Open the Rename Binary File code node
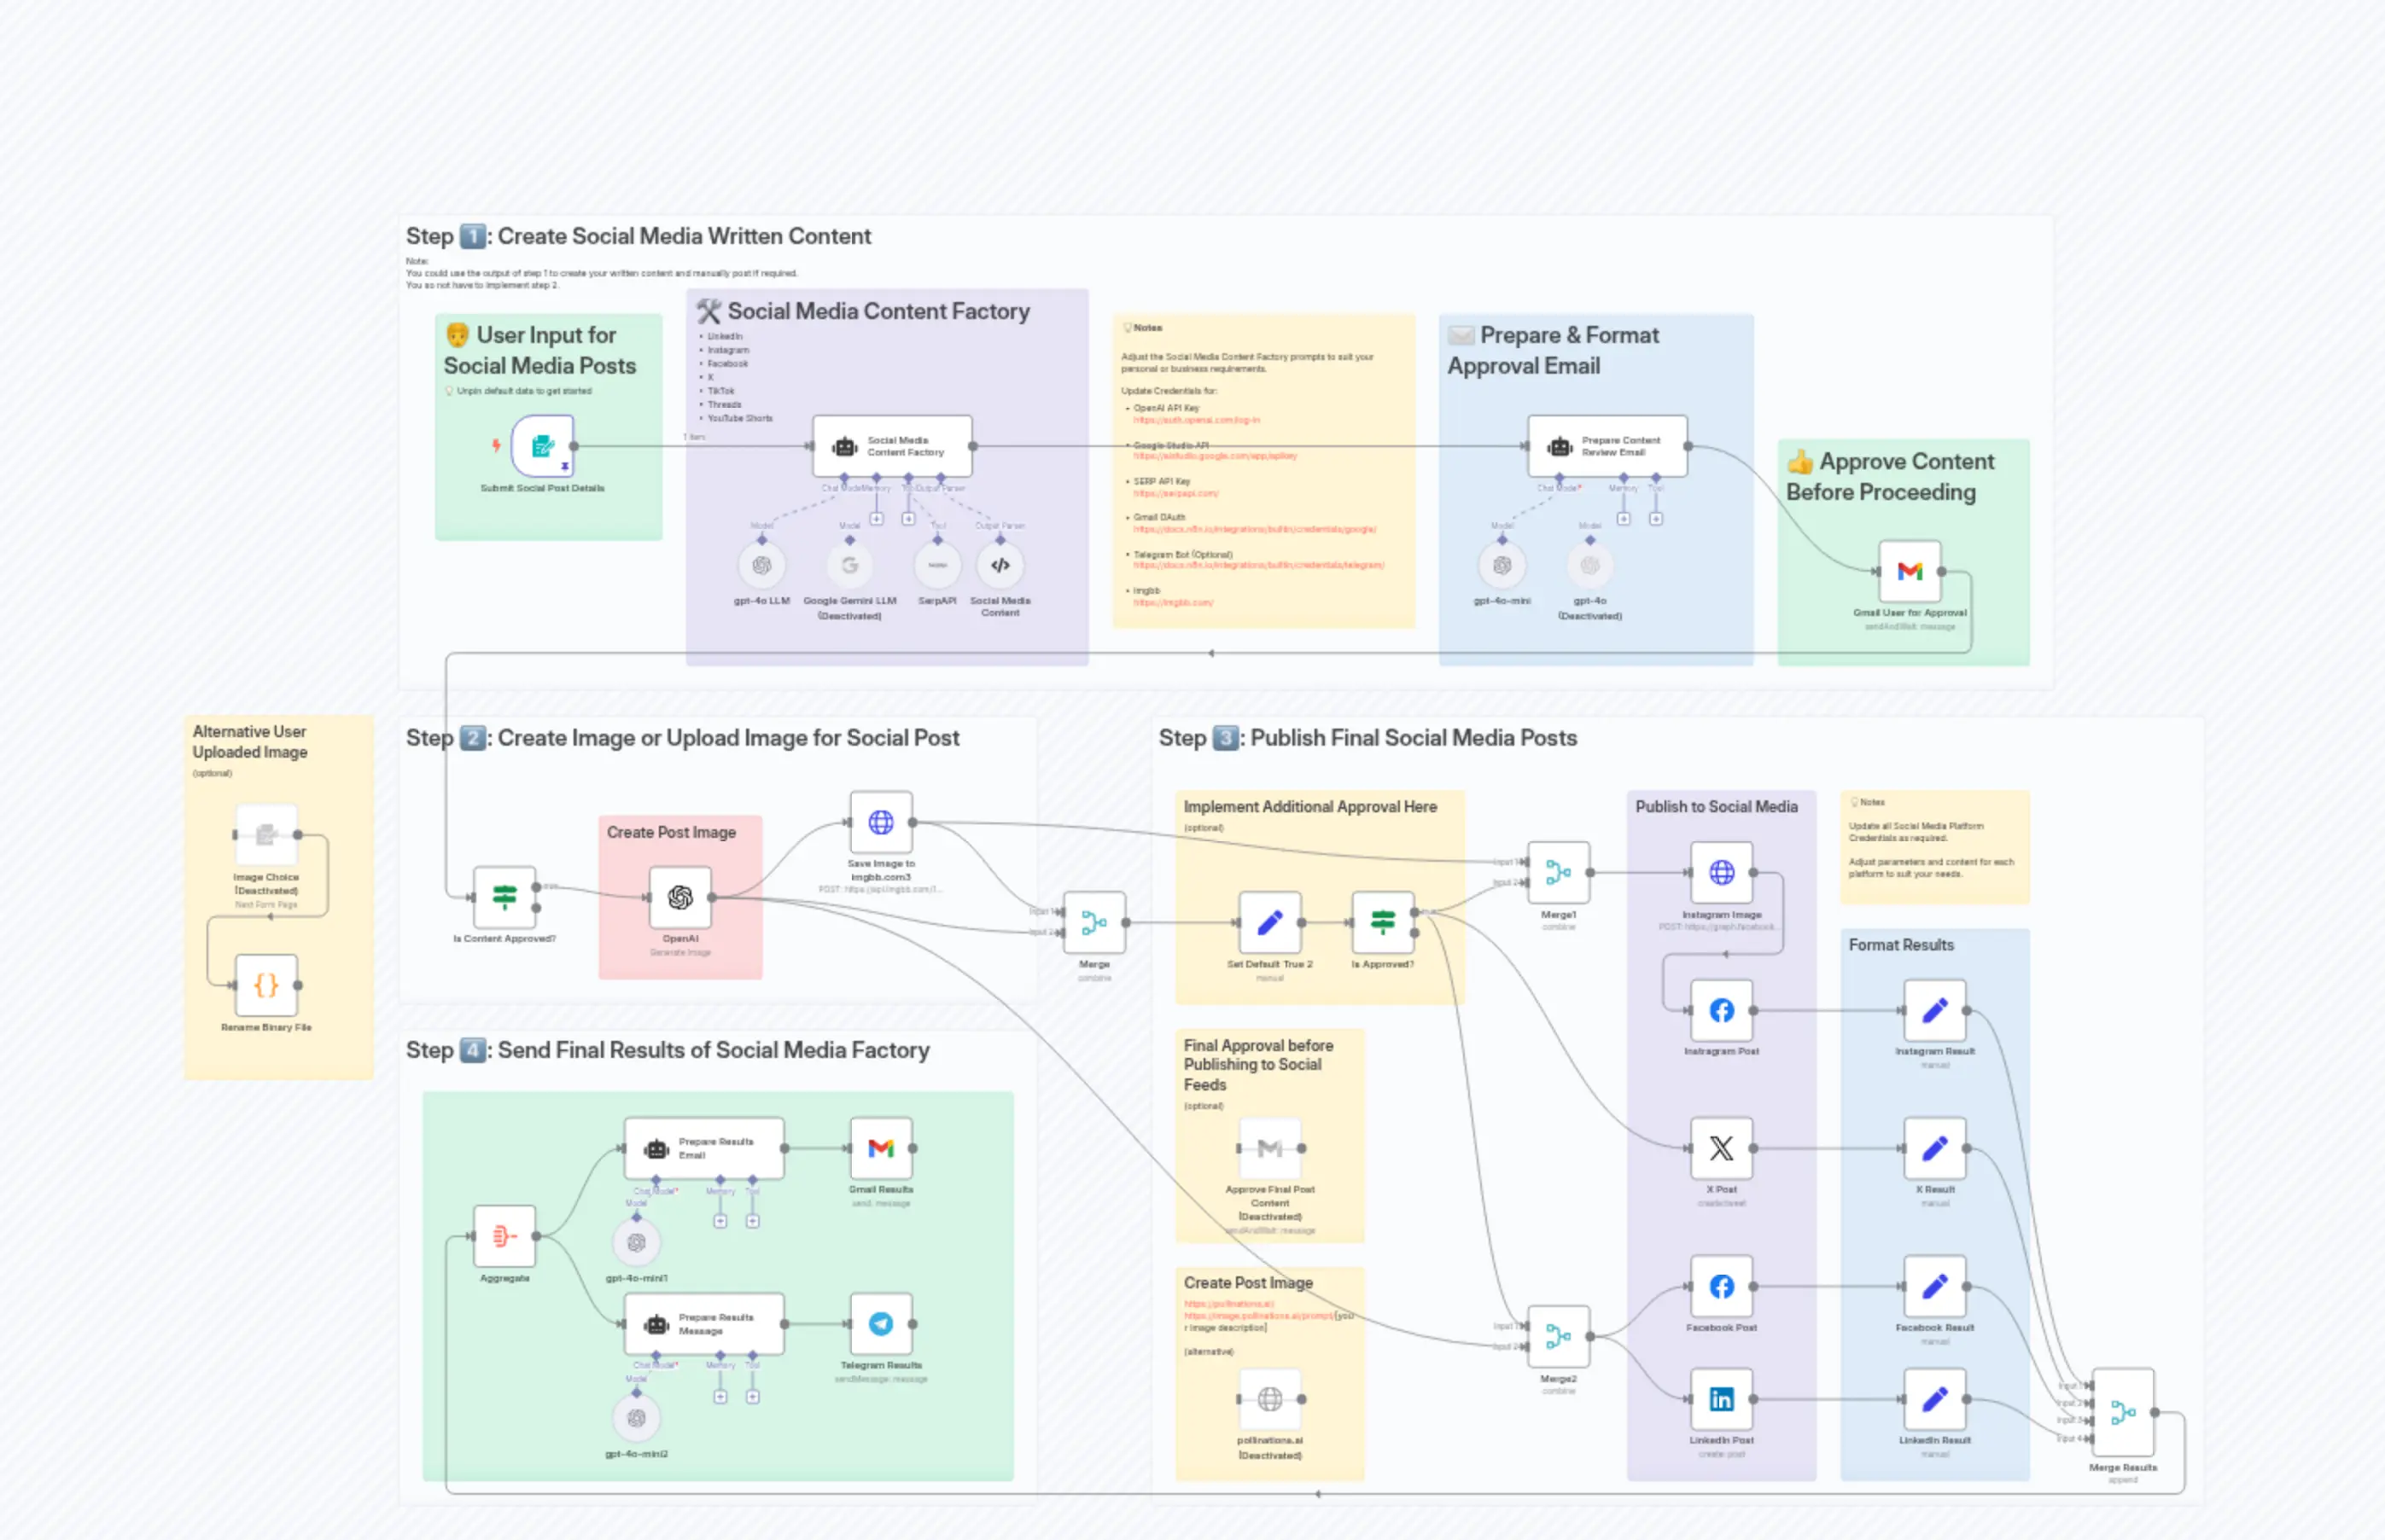The height and width of the screenshot is (1540, 2385). tap(266, 986)
